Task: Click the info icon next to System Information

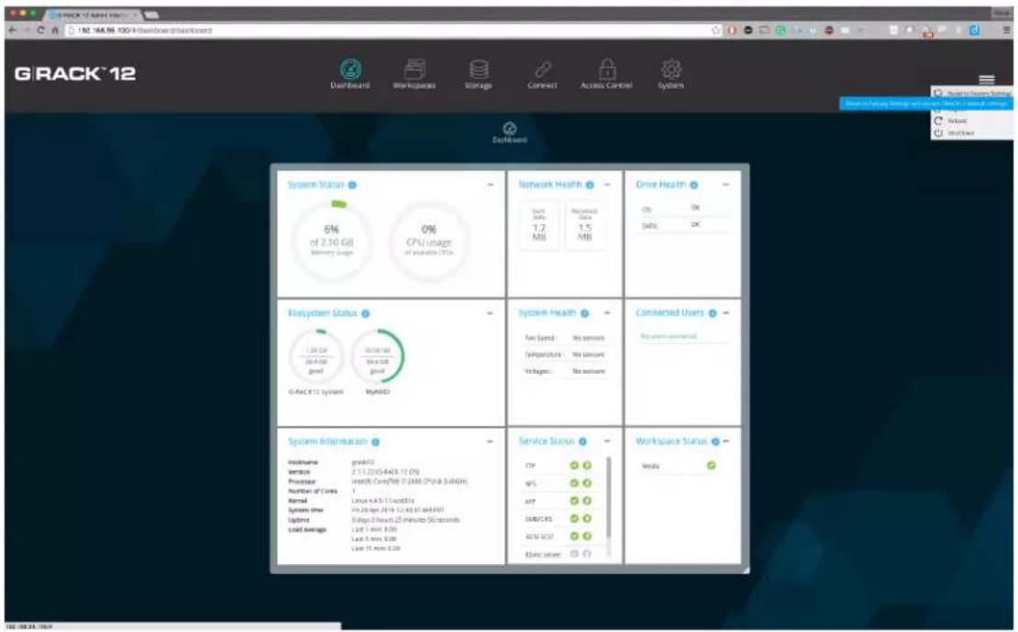Action: [375, 442]
